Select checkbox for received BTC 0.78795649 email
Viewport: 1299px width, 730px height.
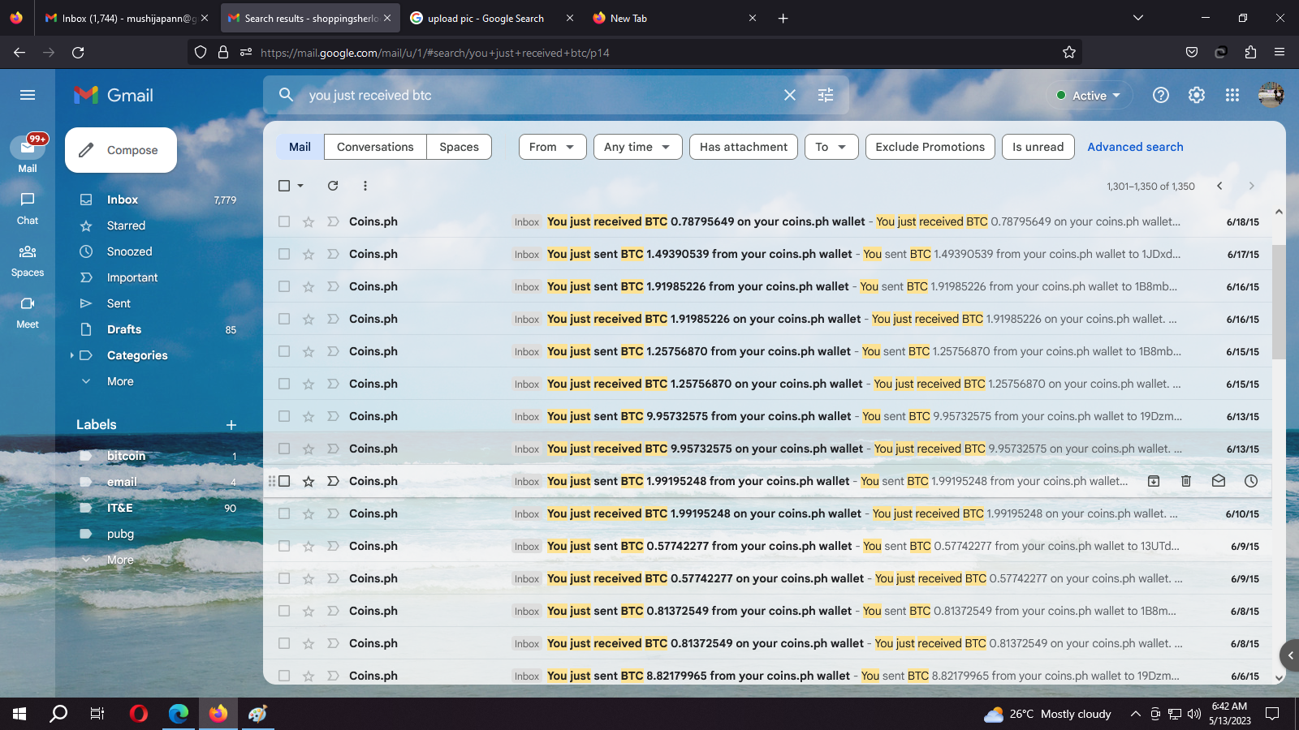[x=284, y=221]
